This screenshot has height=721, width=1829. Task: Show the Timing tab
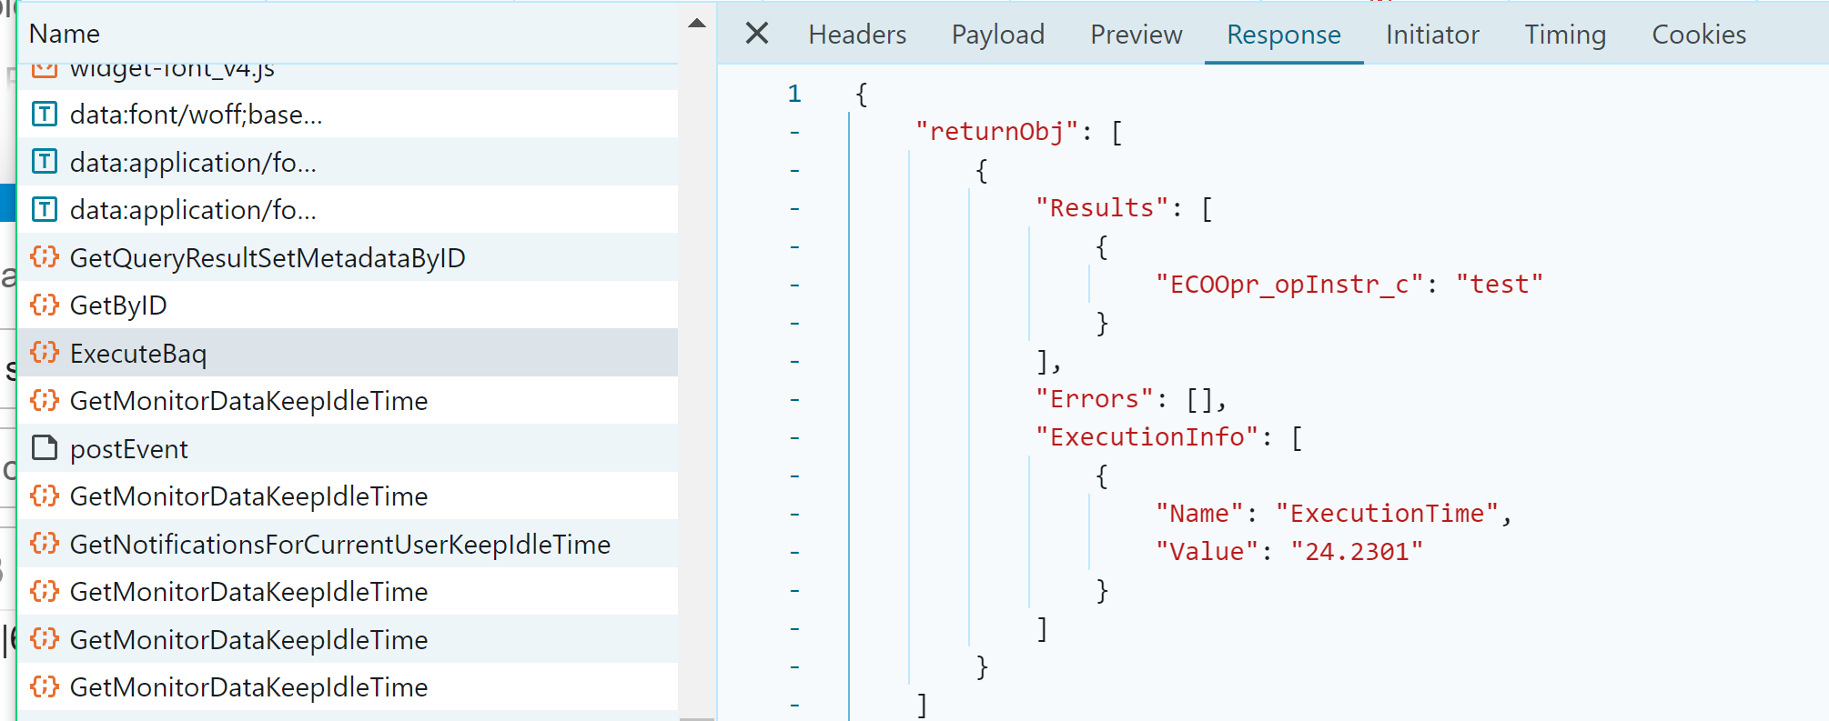(1565, 35)
